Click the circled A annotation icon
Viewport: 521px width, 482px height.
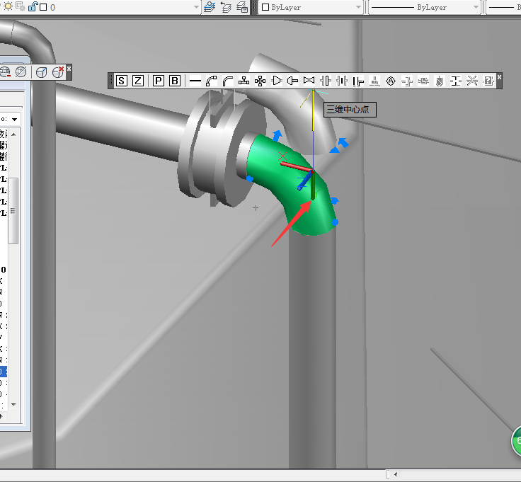tap(390, 81)
